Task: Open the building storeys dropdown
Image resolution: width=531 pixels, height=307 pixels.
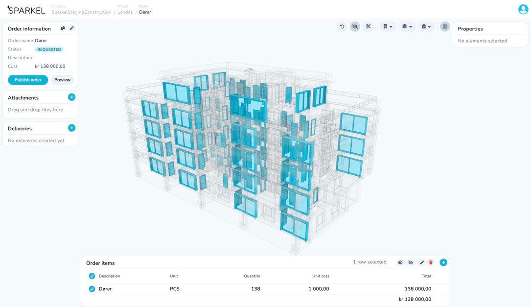Action: coord(388,26)
